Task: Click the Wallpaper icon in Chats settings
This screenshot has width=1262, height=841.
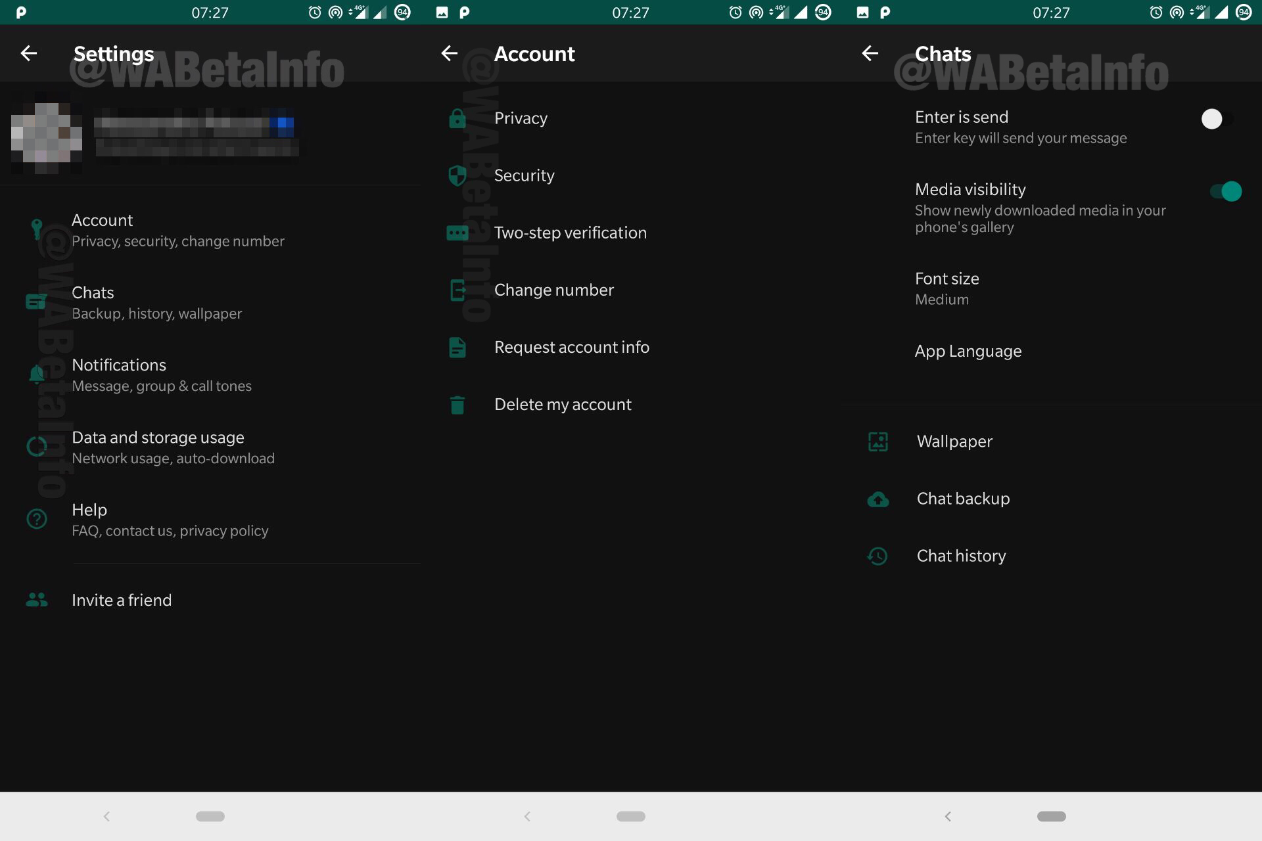Action: (877, 440)
